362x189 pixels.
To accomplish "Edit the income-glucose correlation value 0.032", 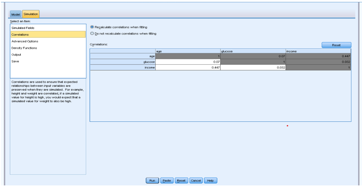I will [x=253, y=67].
